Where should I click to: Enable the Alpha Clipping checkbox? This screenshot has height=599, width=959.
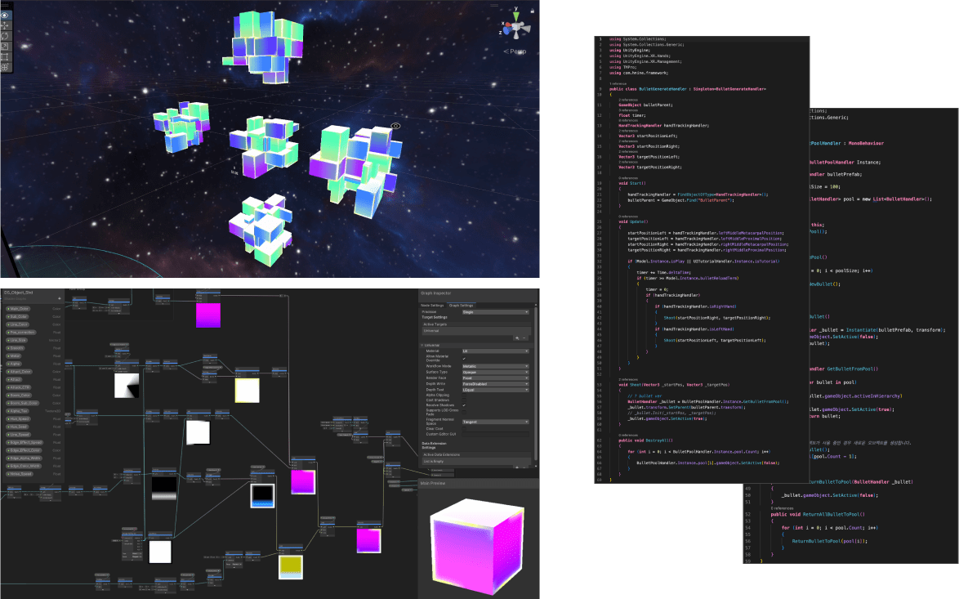pyautogui.click(x=464, y=395)
